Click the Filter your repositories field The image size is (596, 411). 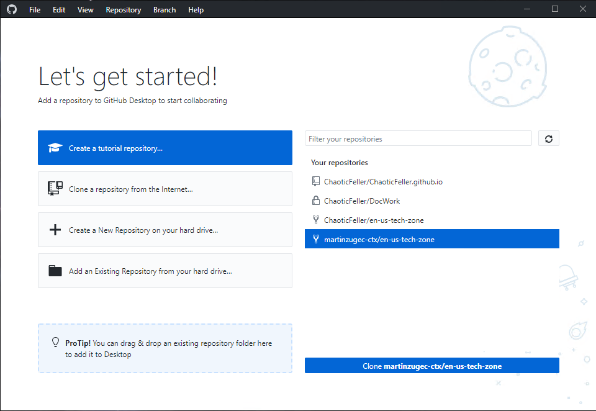[x=417, y=138]
